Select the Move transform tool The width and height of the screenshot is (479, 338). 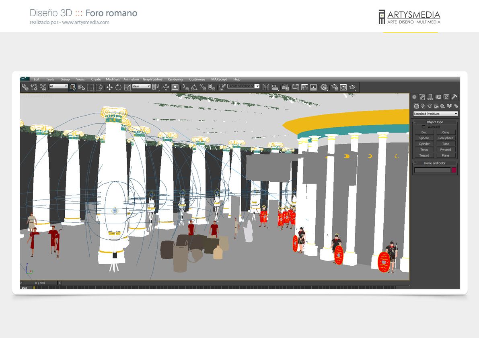point(109,88)
